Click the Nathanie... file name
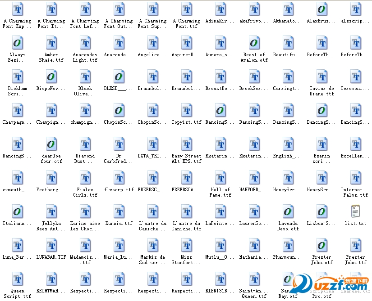This screenshot has height=301, width=372. 254,257
